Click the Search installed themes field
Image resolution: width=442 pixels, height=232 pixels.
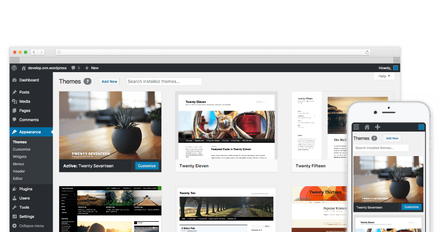click(x=164, y=81)
